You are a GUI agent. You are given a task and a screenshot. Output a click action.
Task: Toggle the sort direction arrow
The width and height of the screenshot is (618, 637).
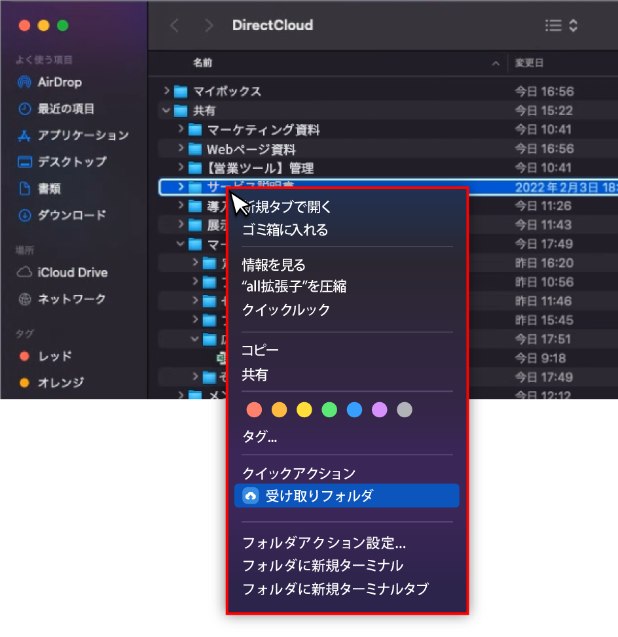[496, 63]
